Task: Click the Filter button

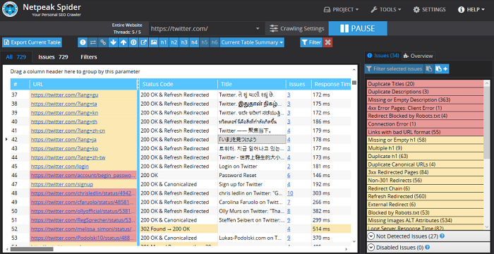Action: pyautogui.click(x=311, y=42)
